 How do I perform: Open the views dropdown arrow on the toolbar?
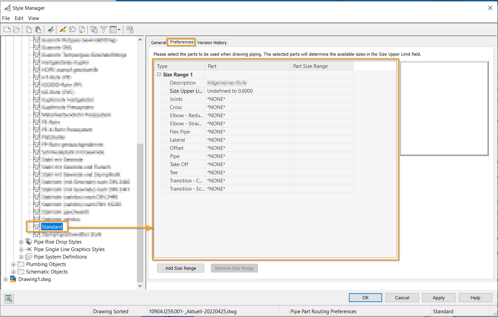click(x=120, y=29)
